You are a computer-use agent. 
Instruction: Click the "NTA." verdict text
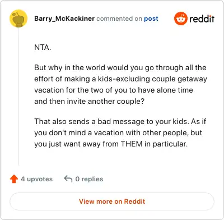point(43,47)
